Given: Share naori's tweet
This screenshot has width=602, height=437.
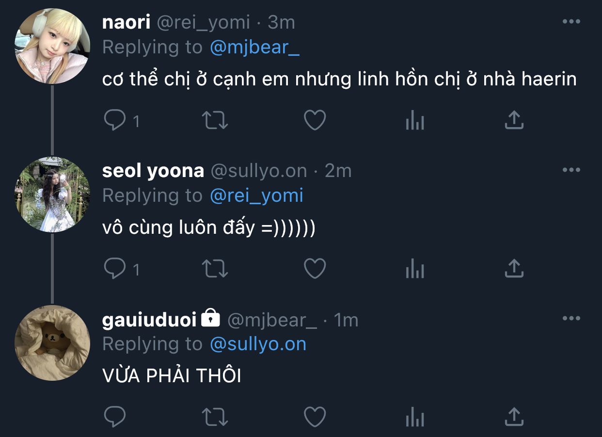Looking at the screenshot, I should [514, 120].
